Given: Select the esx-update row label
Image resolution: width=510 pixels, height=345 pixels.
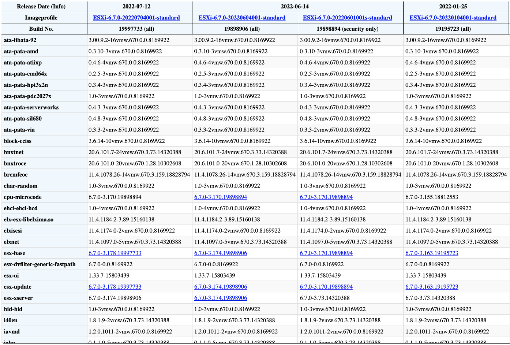Looking at the screenshot, I should [18, 287].
